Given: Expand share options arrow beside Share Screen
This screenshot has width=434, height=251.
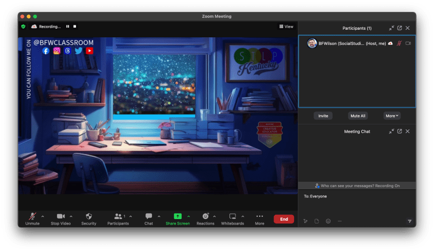Looking at the screenshot, I should coord(188,216).
